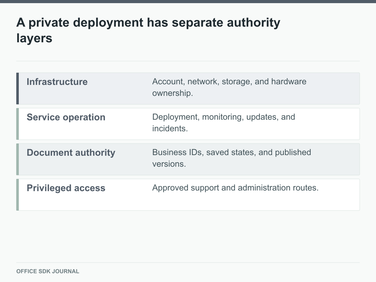Click the Document authority row label
The width and height of the screenshot is (376, 282).
[x=71, y=153]
